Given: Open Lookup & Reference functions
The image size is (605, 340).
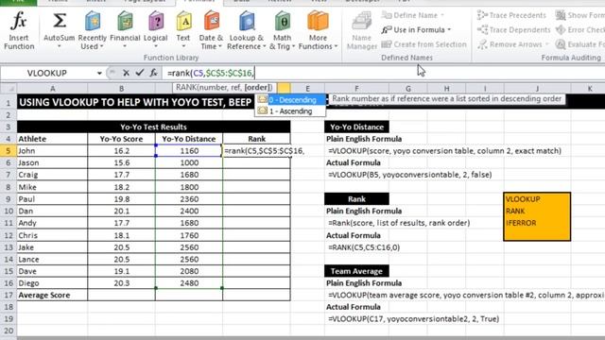Looking at the screenshot, I should (x=246, y=31).
